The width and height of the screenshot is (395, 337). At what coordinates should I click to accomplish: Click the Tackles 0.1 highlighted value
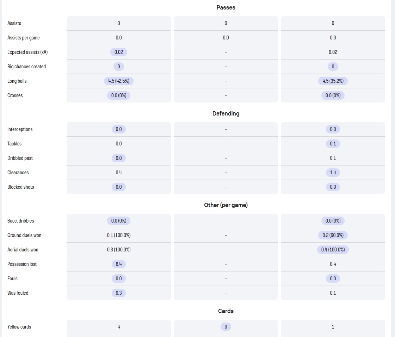(333, 144)
